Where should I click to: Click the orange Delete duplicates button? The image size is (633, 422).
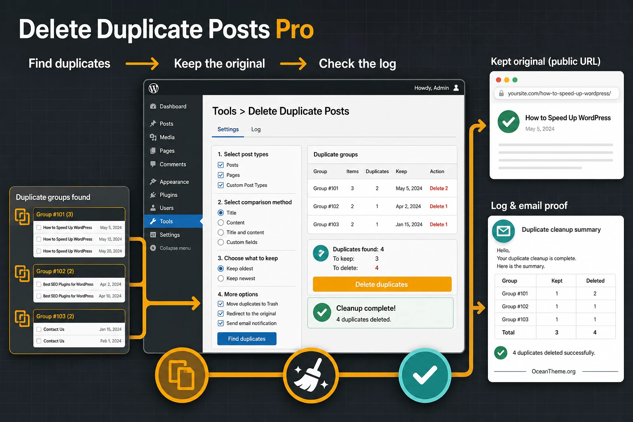[382, 284]
